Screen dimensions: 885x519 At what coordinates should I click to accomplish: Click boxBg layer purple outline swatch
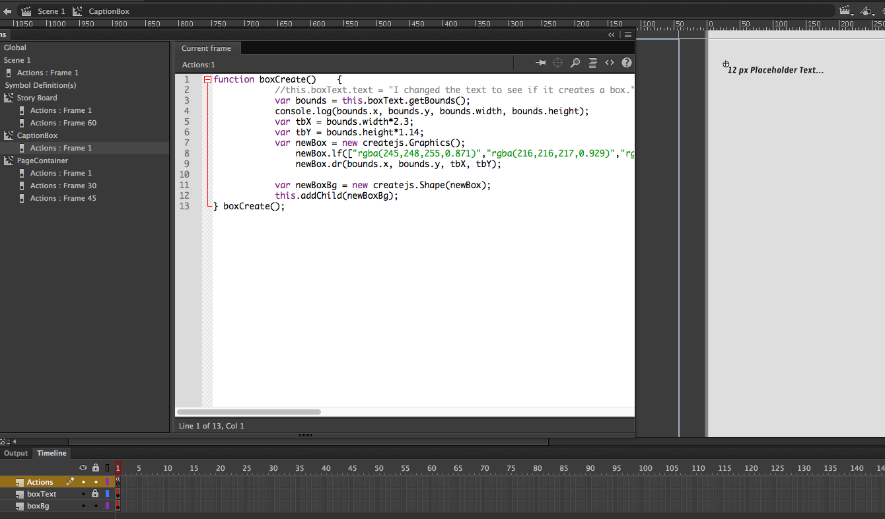108,506
